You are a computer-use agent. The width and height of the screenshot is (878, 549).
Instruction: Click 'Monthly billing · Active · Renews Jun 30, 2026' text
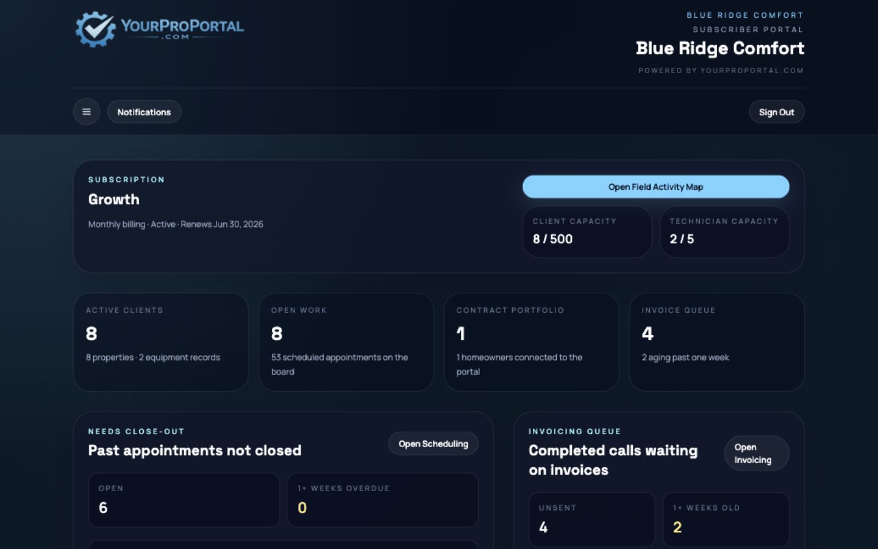tap(176, 224)
